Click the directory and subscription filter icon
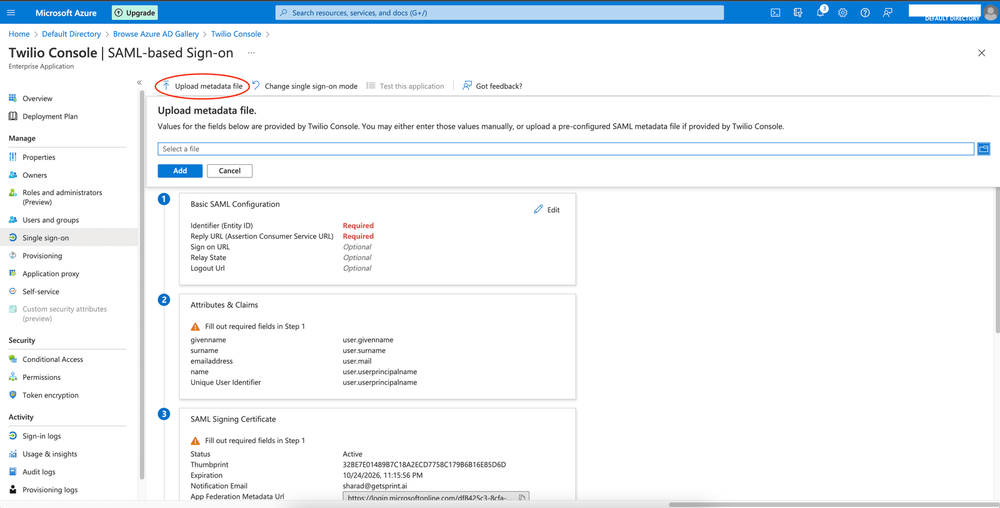1000x508 pixels. pos(797,12)
